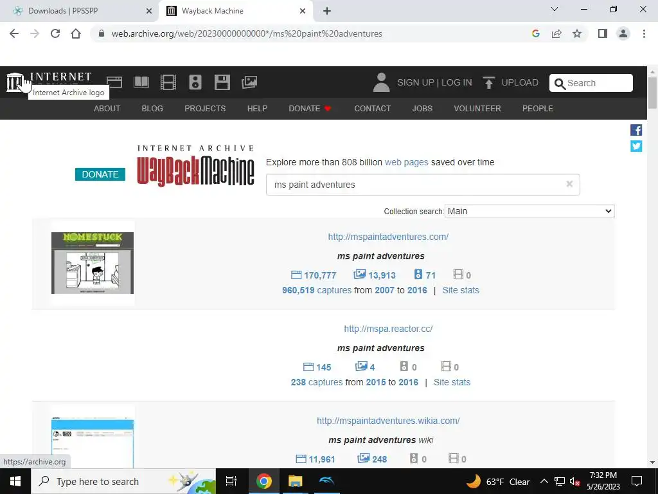Viewport: 658px width, 494px height.
Task: Open Site stats for mspaintadventures.com
Action: pos(460,290)
